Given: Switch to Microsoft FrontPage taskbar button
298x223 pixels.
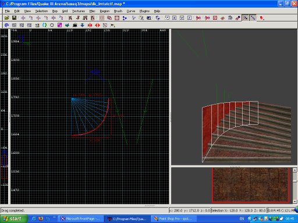Looking at the screenshot, I should pyautogui.click(x=81, y=219).
